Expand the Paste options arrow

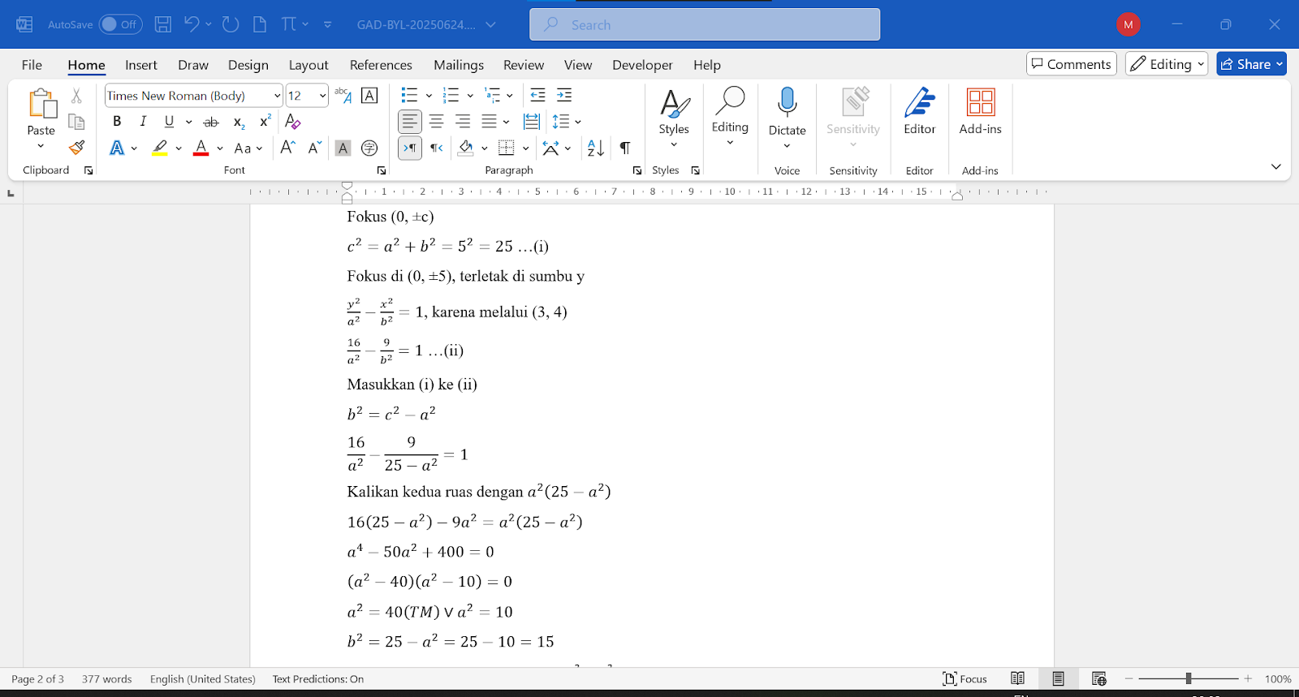[x=41, y=146]
